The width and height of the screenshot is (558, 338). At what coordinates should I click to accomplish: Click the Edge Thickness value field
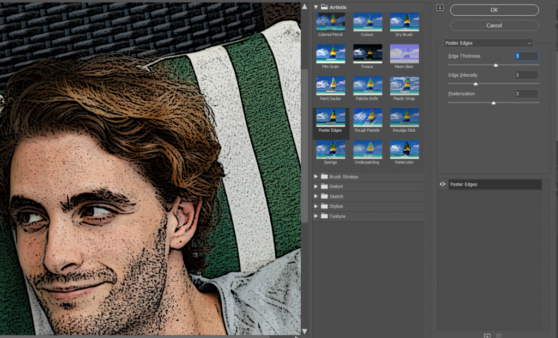click(x=526, y=56)
